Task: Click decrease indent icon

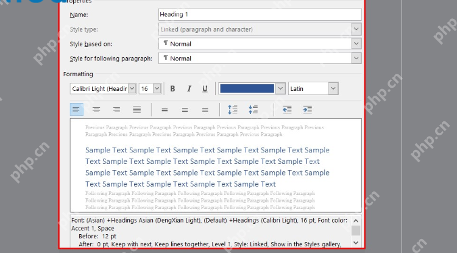Action: click(287, 110)
